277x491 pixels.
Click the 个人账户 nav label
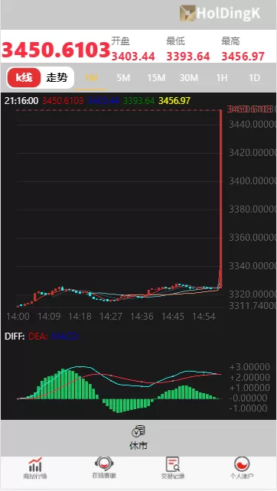[242, 476]
